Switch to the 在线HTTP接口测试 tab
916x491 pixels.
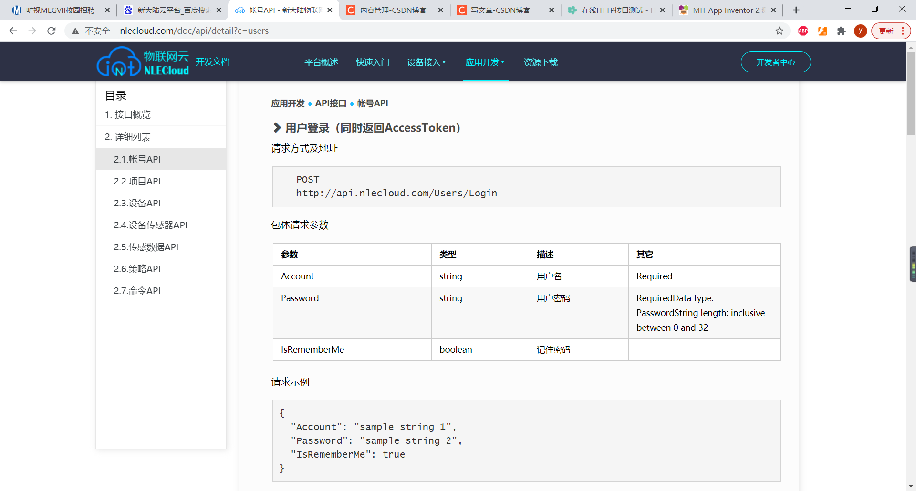pos(615,10)
